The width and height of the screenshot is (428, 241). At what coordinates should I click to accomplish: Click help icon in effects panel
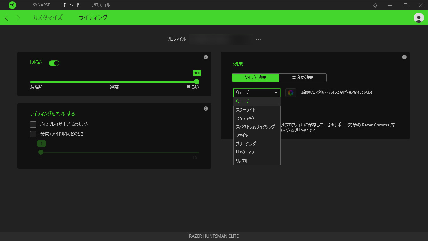[404, 57]
